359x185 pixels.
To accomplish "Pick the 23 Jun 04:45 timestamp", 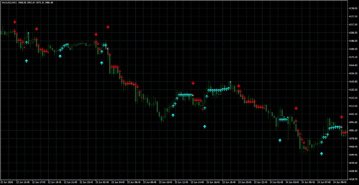I will 118,182.
